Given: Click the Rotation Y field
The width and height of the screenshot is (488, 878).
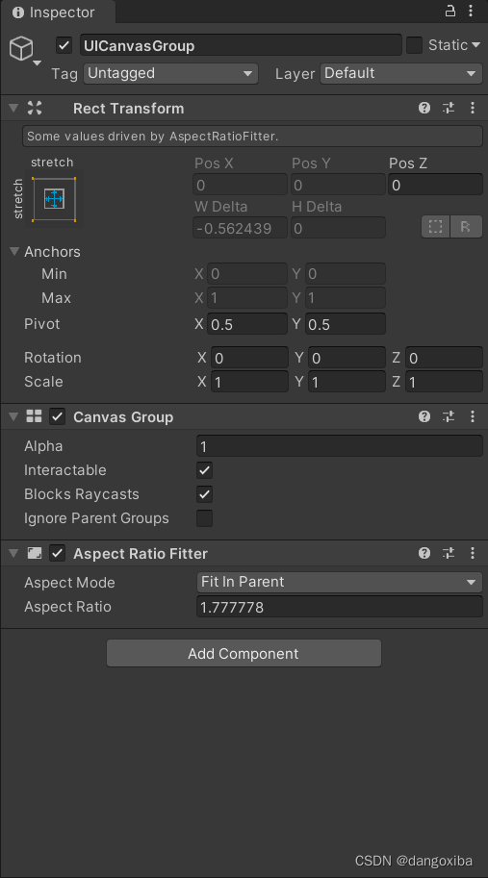Looking at the screenshot, I should [x=347, y=358].
